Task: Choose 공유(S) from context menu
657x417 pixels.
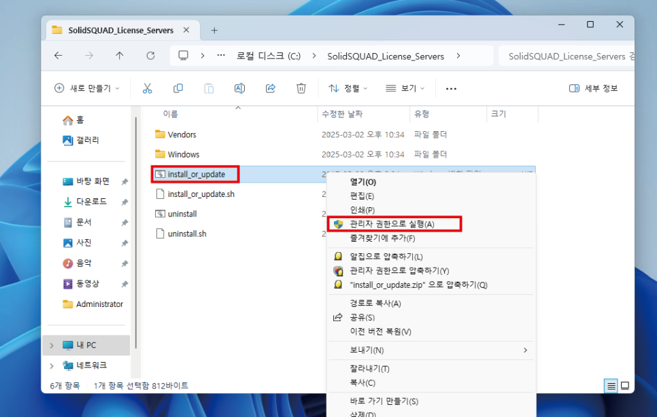Action: tap(431, 318)
